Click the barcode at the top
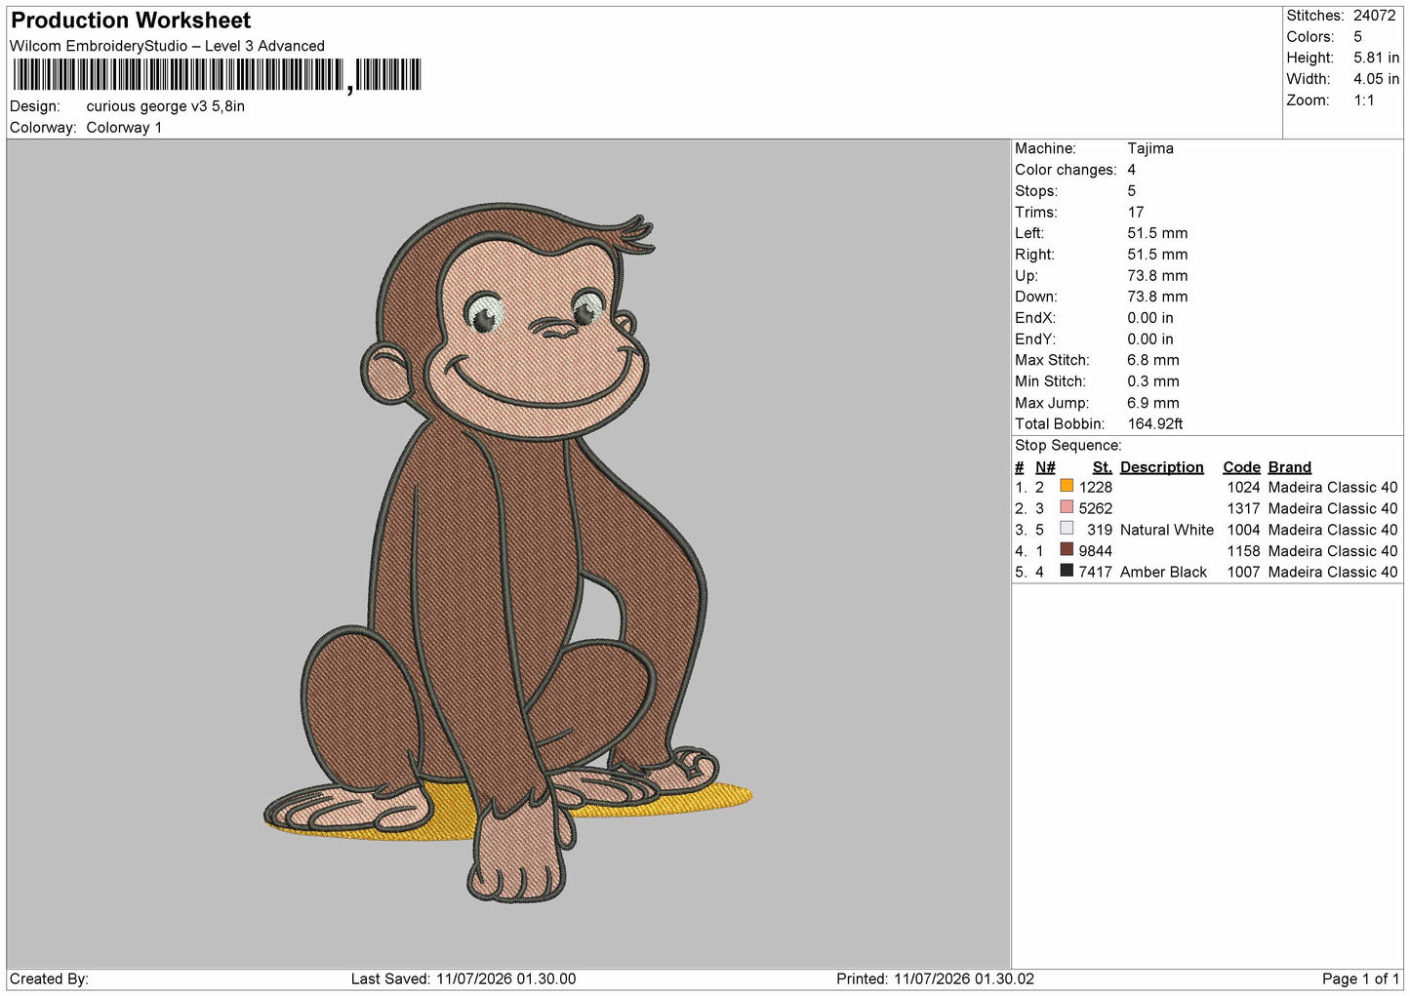 217,75
